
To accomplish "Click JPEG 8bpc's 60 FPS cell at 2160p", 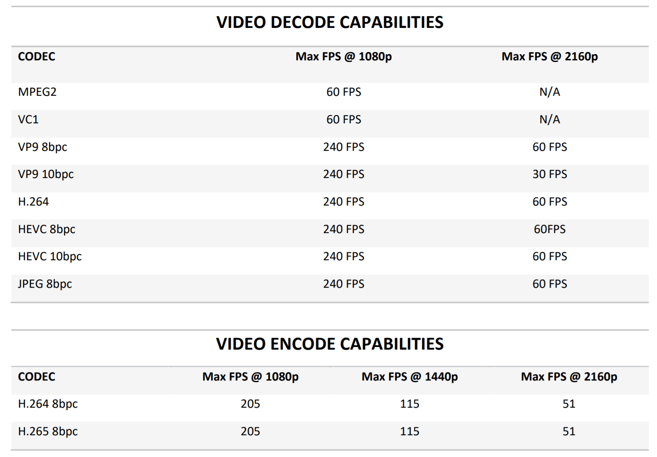I will pos(549,284).
